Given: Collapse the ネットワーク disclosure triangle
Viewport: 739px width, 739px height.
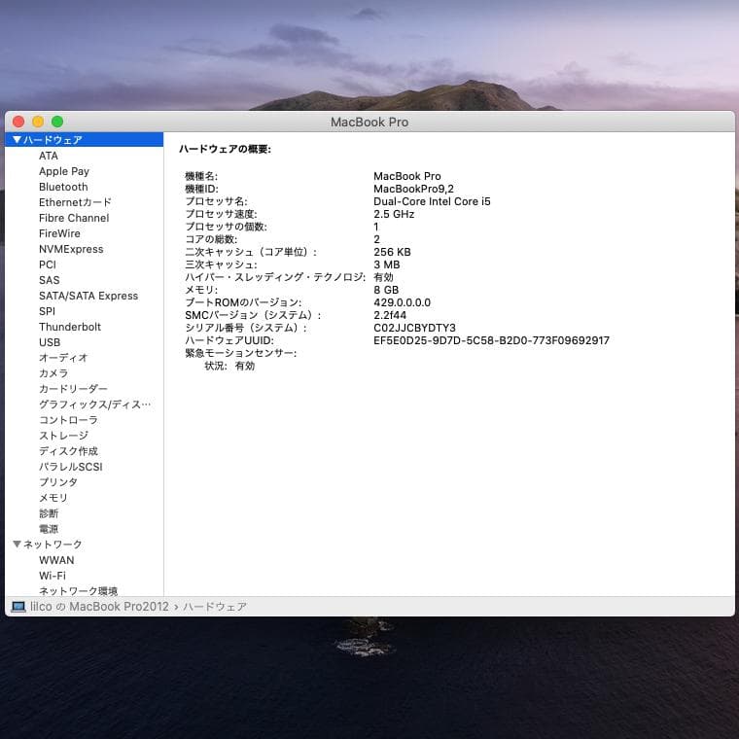Looking at the screenshot, I should 17,544.
